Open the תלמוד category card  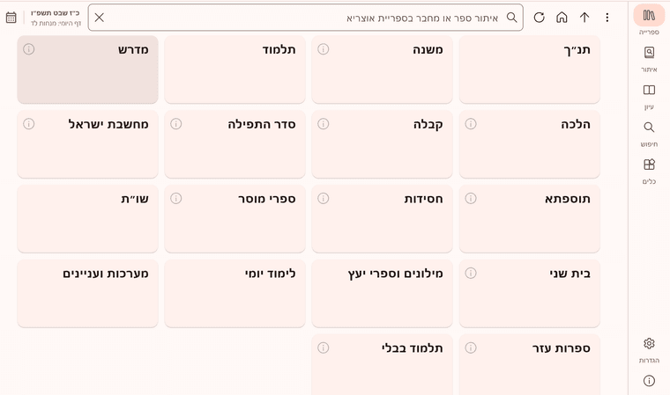pyautogui.click(x=234, y=69)
